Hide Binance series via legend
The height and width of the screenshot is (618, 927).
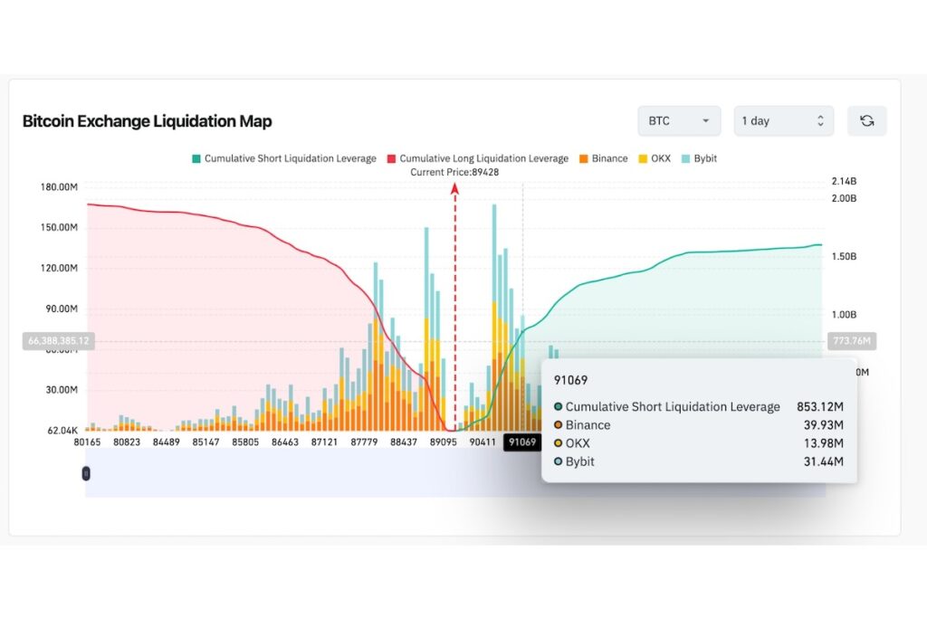(x=609, y=158)
